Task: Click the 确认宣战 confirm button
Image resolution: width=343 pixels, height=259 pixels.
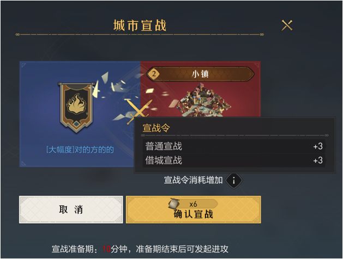Action: pos(194,209)
